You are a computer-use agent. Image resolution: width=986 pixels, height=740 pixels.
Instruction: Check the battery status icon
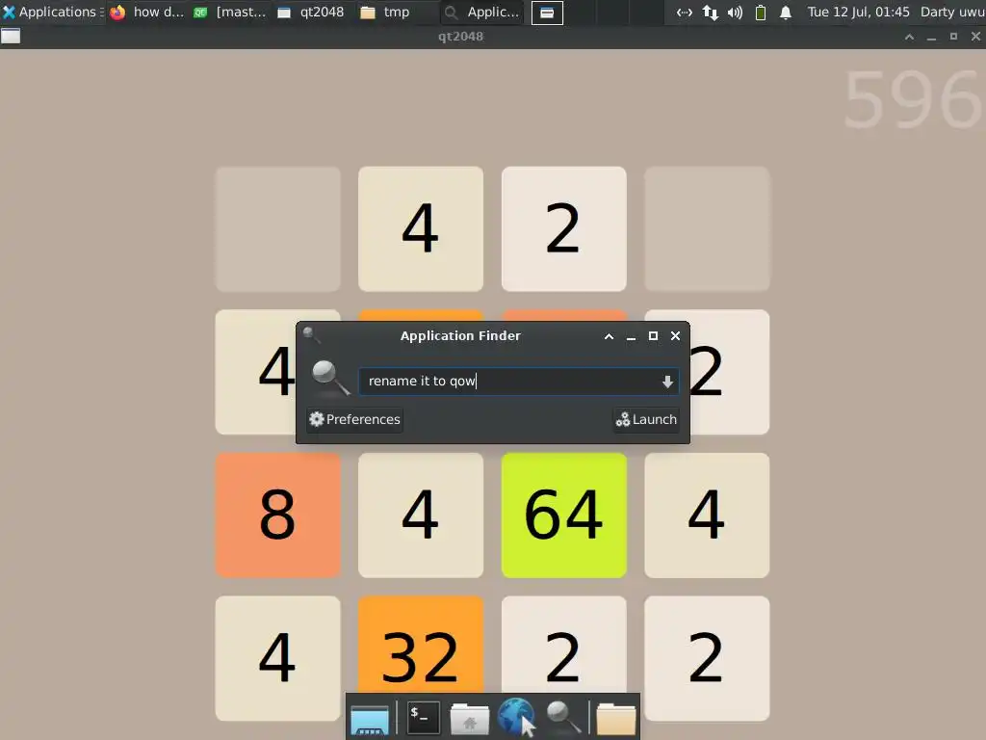[761, 12]
